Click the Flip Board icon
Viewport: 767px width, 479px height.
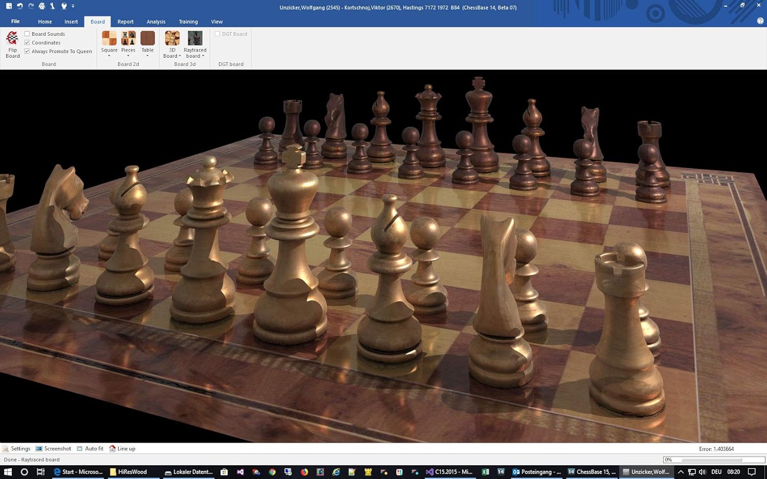[x=12, y=44]
